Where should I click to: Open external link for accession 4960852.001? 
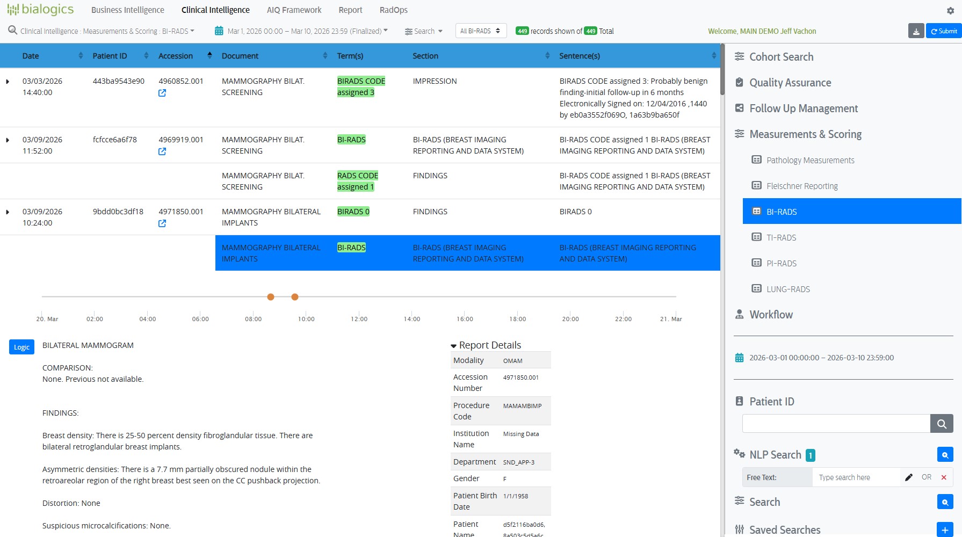pos(162,93)
